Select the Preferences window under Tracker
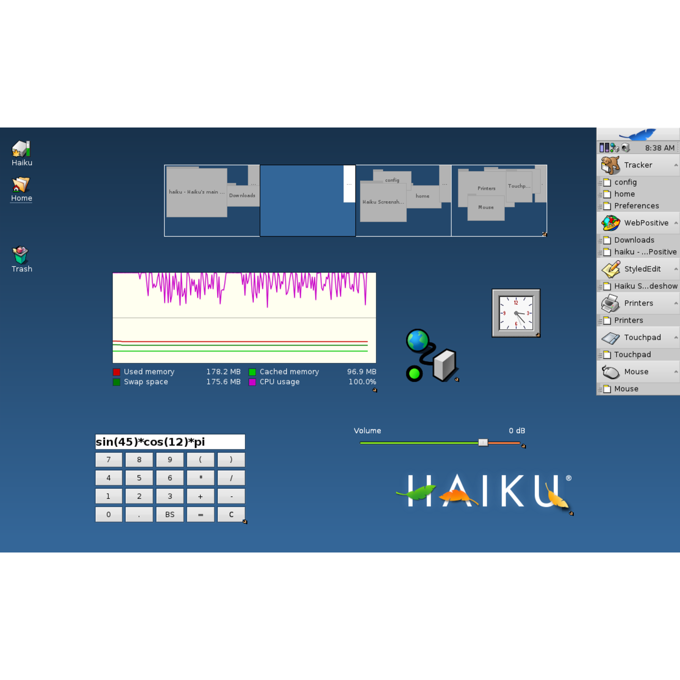Viewport: 680px width, 680px height. pyautogui.click(x=637, y=206)
